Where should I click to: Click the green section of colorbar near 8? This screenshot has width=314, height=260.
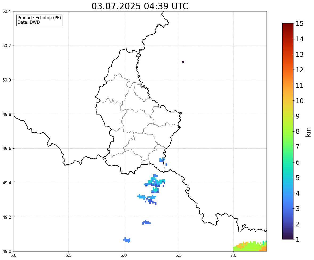(x=288, y=132)
